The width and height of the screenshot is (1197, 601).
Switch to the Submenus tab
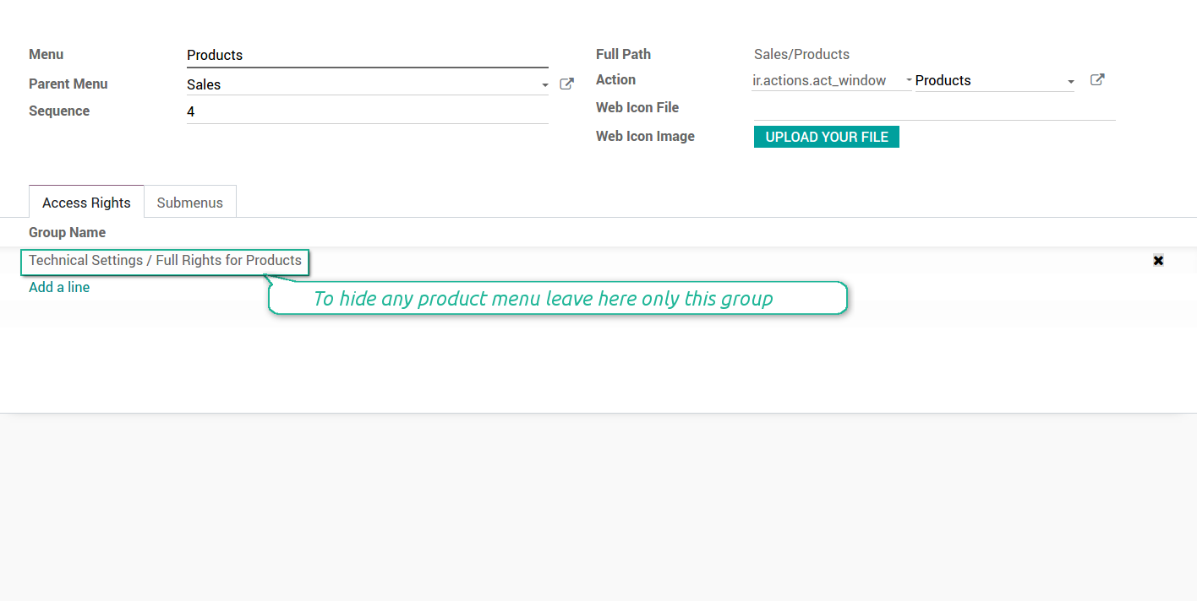(190, 203)
